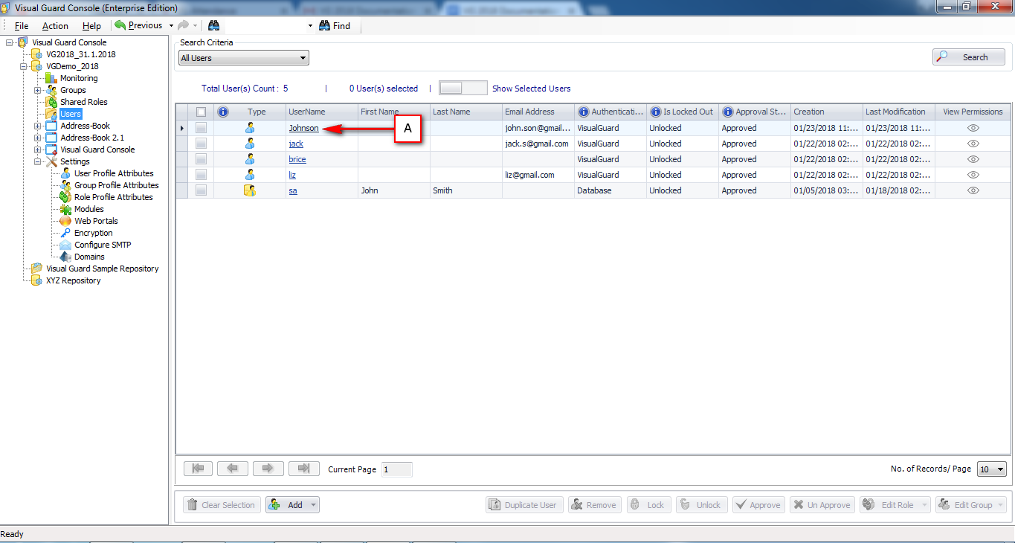Toggle the Show Selected Users switch

463,87
